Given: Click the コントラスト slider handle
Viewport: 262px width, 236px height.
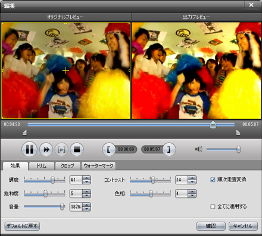Looking at the screenshot, I should (153, 180).
